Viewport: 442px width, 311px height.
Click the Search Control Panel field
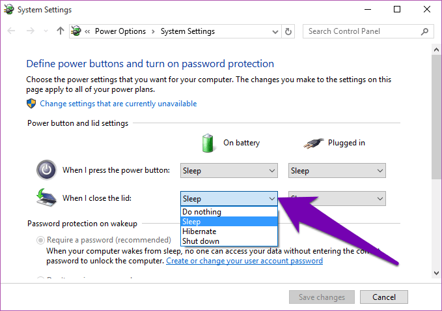pyautogui.click(x=361, y=31)
